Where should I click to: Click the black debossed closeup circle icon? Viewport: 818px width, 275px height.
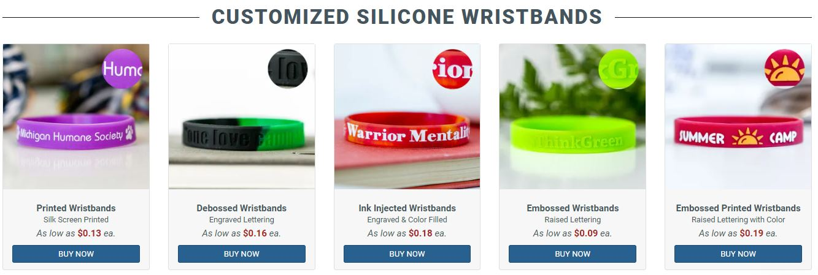click(287, 69)
